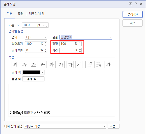Click the 음영 색 swatch box
This screenshot has height=134, width=146.
click(32, 79)
